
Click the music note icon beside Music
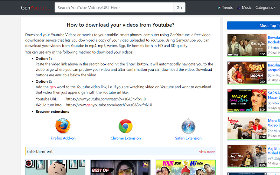(239, 8)
